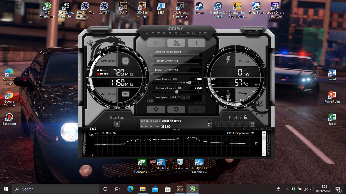This screenshot has height=194, width=346.
Task: Click the GeForce 820M graphics card text
Action: pos(172,121)
